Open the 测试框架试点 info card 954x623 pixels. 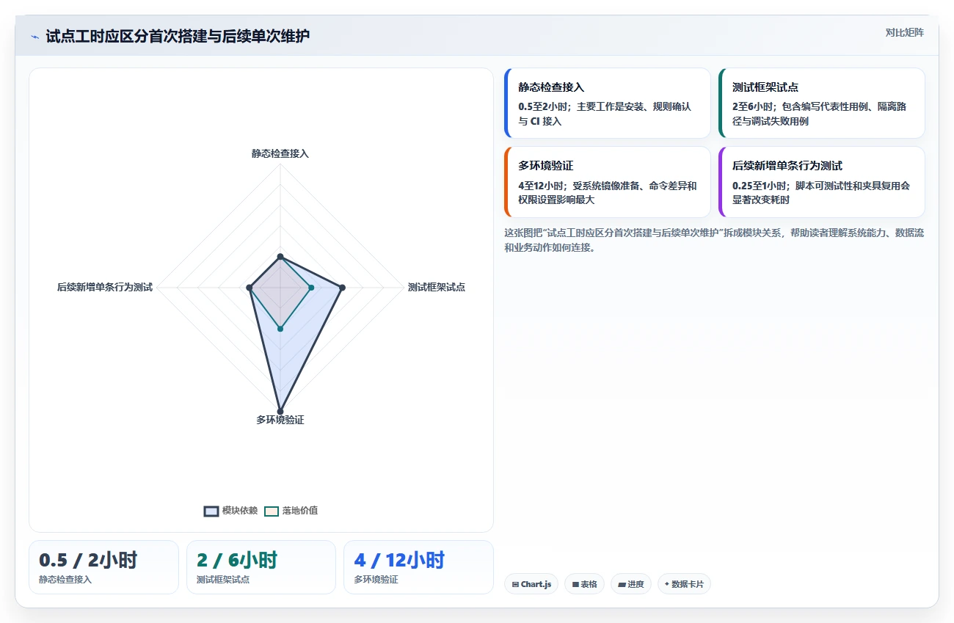[x=822, y=103]
